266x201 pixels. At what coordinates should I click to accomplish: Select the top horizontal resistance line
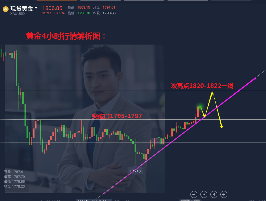click(133, 91)
